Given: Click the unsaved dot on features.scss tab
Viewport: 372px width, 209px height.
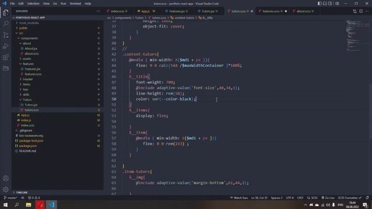Looking at the screenshot, I should tap(285, 11).
